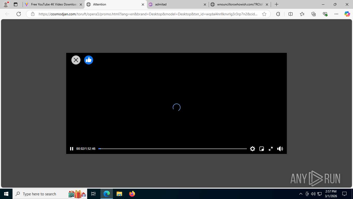Image resolution: width=353 pixels, height=199 pixels.
Task: Launch the Copilot sidebar
Action: pos(347,14)
